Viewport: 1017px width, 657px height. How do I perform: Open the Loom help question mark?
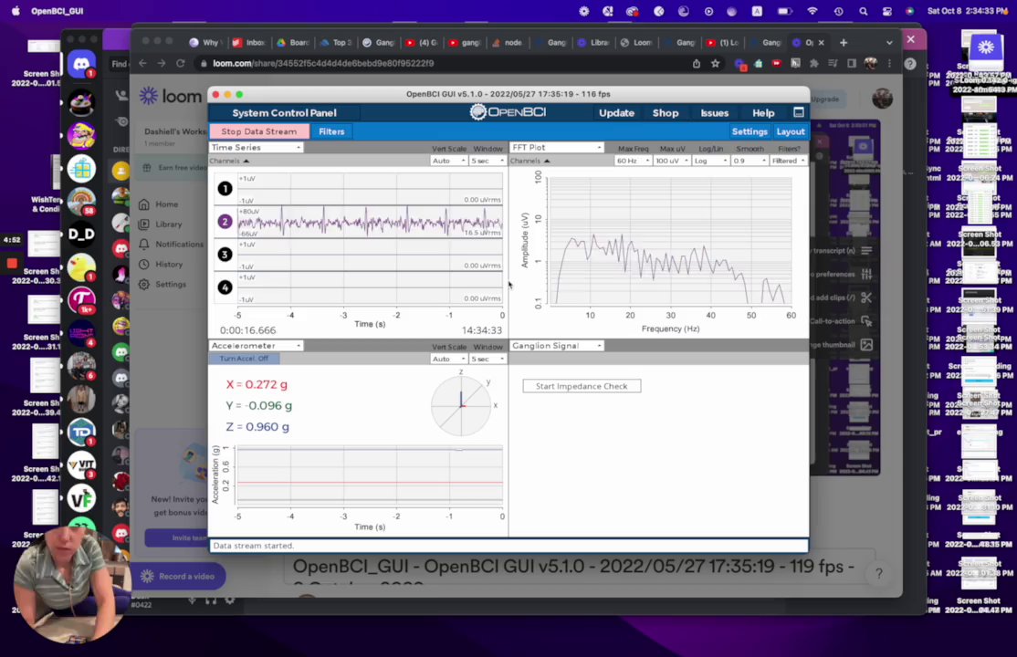[x=879, y=573]
